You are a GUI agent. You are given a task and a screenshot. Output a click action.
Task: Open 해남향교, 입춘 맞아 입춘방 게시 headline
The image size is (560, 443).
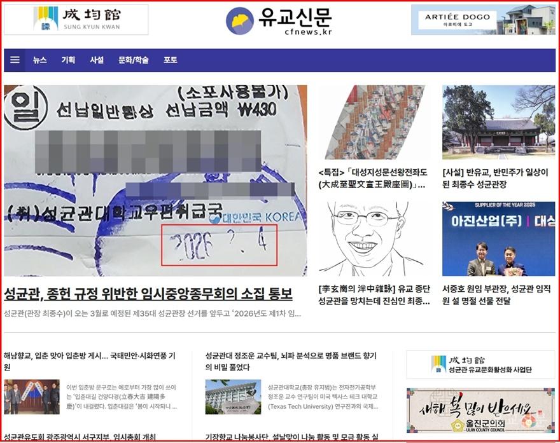(90, 361)
